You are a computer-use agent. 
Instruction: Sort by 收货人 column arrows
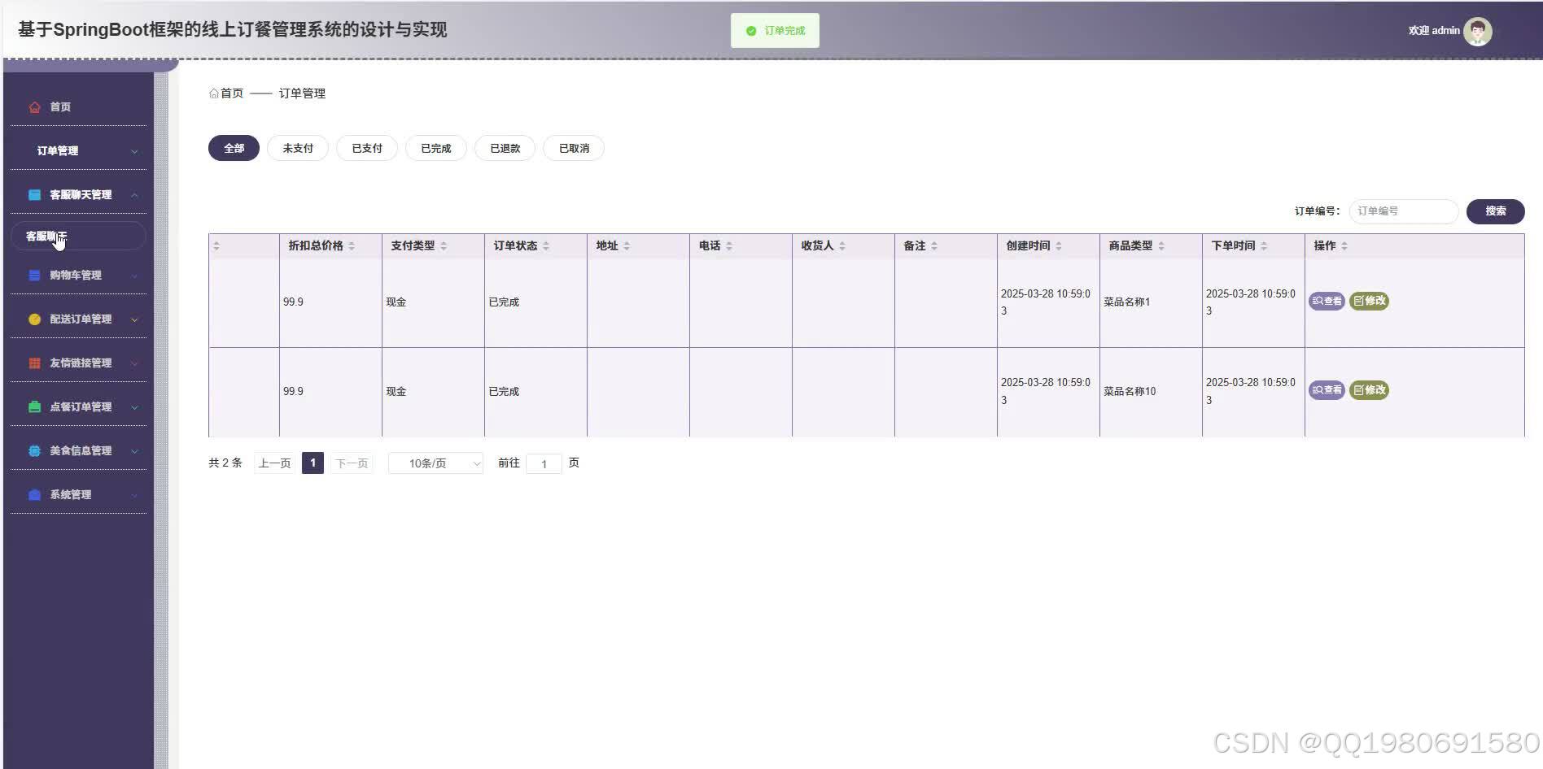pos(842,246)
